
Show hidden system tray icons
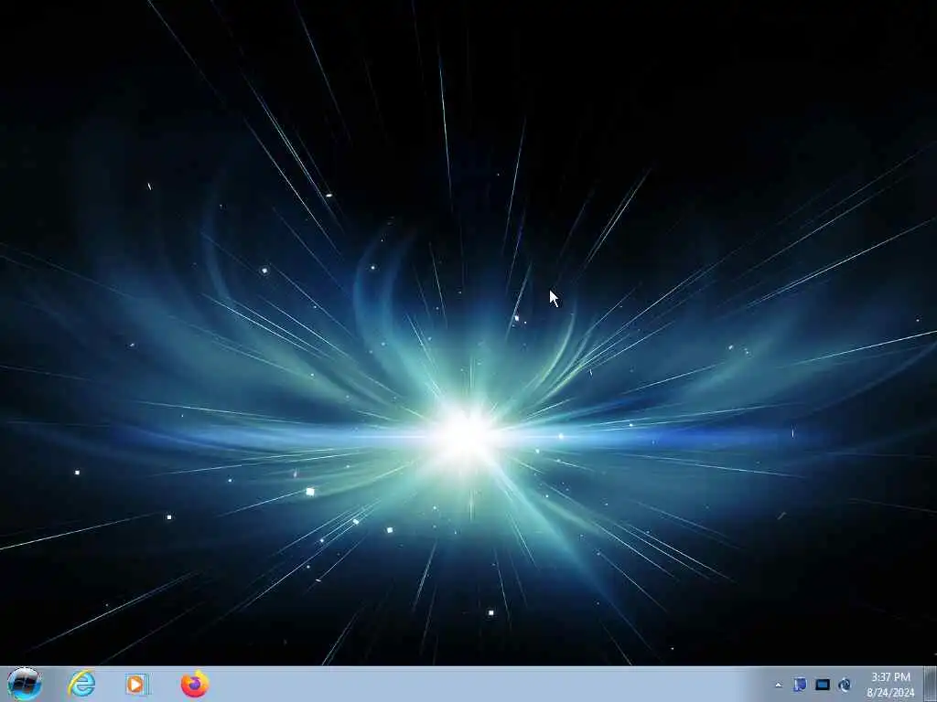(778, 685)
